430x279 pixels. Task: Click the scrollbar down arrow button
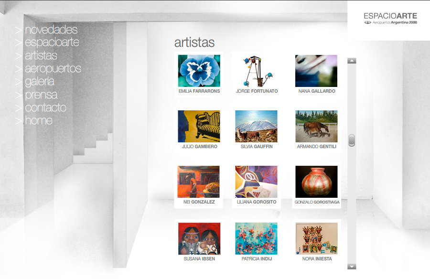coord(352,267)
